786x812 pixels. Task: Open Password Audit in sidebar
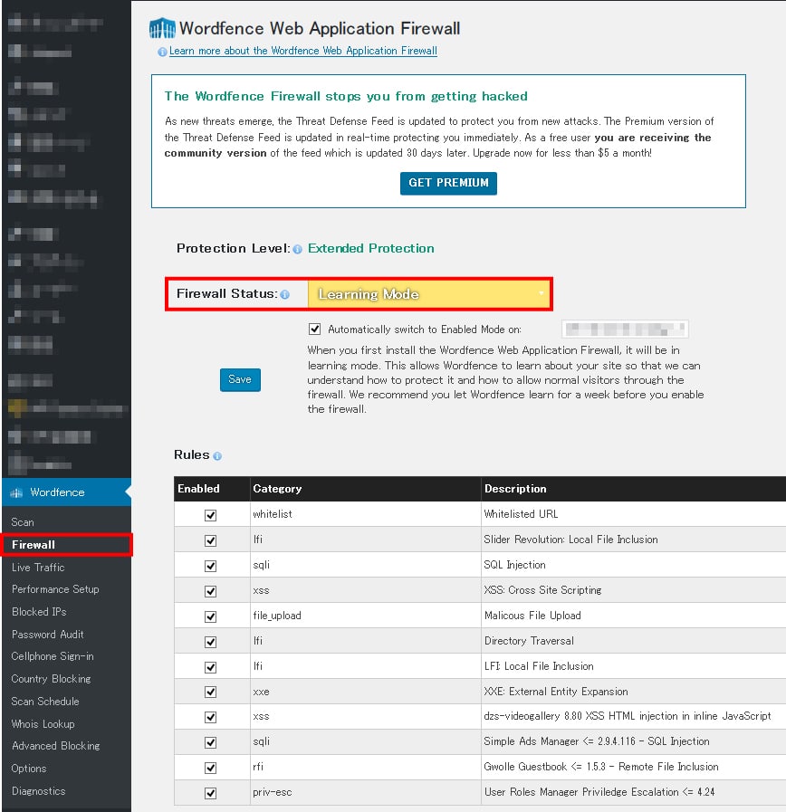47,635
